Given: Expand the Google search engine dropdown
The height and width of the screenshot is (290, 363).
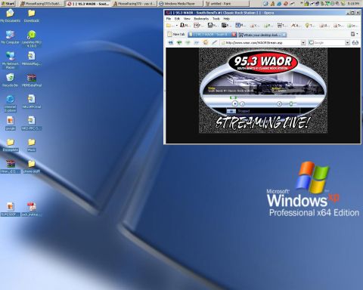Looking at the screenshot, I should [347, 43].
